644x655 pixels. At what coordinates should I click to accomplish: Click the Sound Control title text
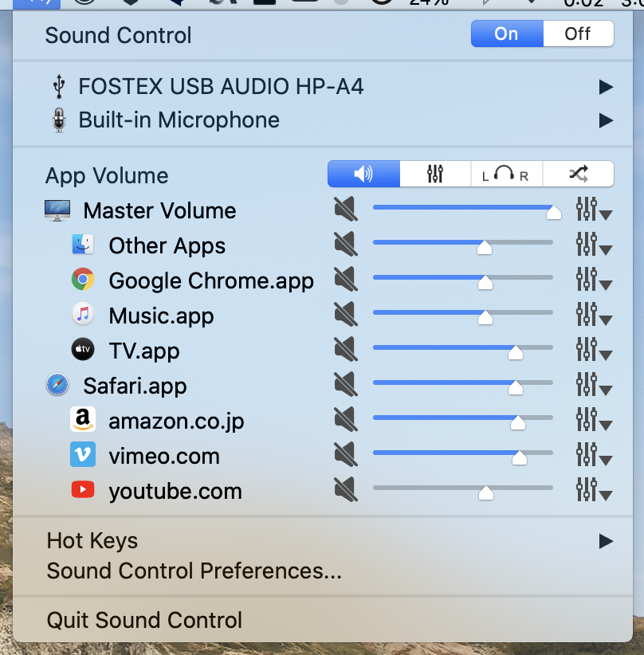click(x=118, y=35)
